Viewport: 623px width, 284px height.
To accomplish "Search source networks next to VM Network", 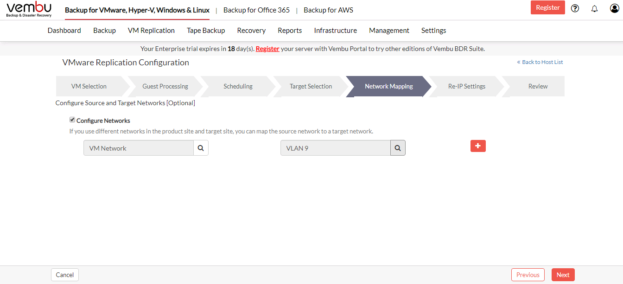I will pyautogui.click(x=201, y=148).
